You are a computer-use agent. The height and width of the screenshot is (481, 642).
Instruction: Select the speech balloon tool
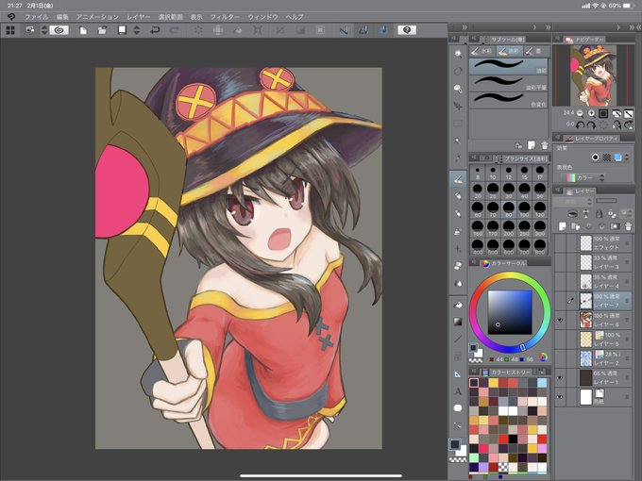(x=458, y=408)
